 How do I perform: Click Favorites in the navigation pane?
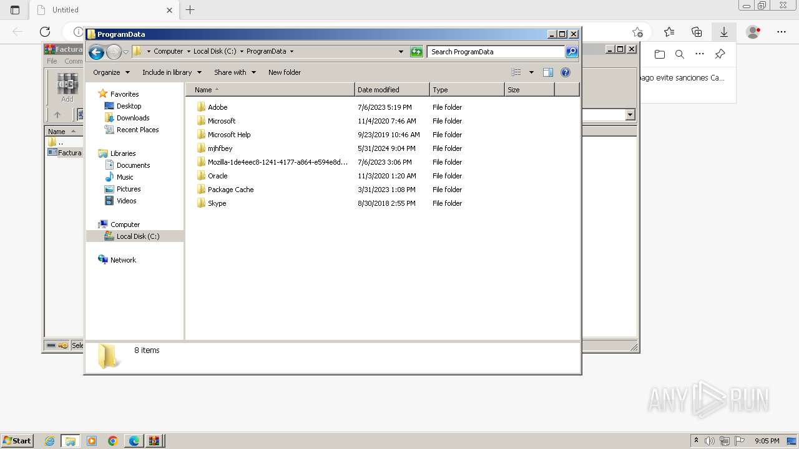click(x=124, y=94)
